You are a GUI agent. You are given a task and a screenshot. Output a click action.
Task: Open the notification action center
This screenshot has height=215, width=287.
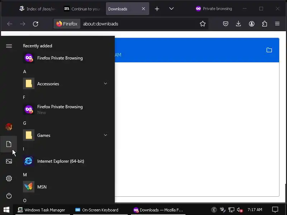pyautogui.click(x=275, y=210)
